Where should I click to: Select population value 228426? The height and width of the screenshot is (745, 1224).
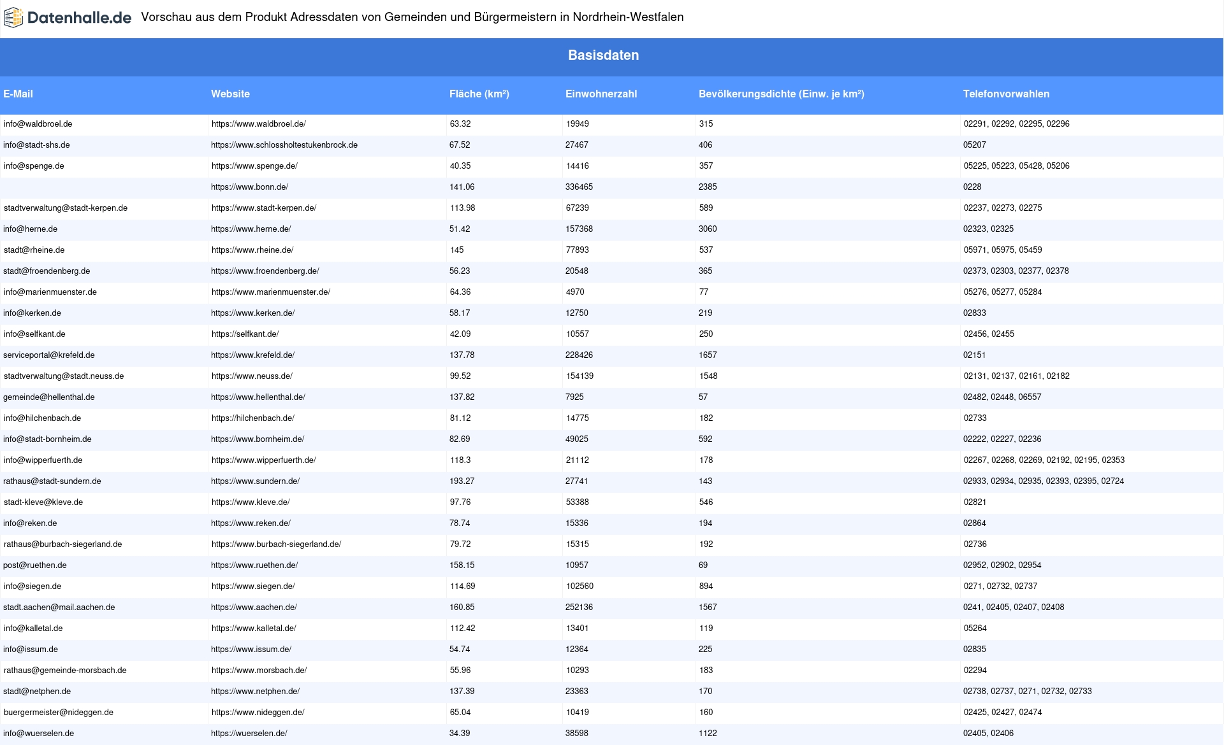pos(579,355)
